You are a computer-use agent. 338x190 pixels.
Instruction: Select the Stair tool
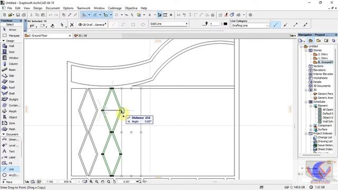tap(11, 82)
